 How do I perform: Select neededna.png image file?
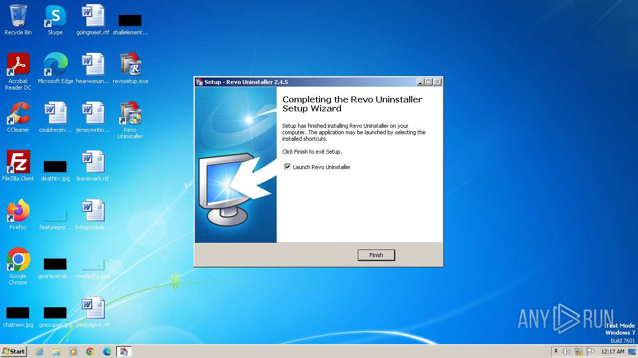(93, 268)
